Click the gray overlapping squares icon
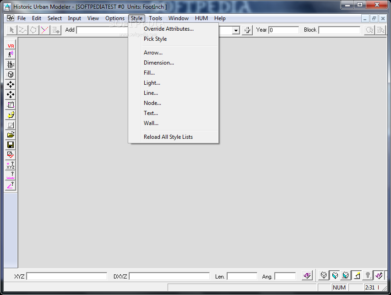Screen dimensions: 391x295 pos(11,125)
